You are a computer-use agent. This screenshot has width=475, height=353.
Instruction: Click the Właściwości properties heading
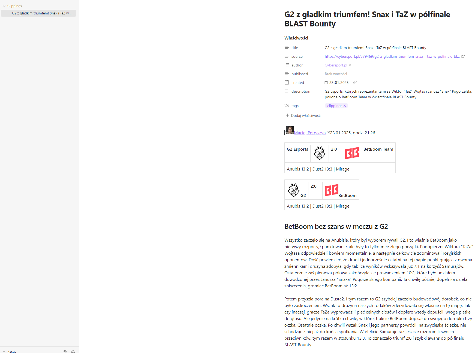[x=296, y=38]
